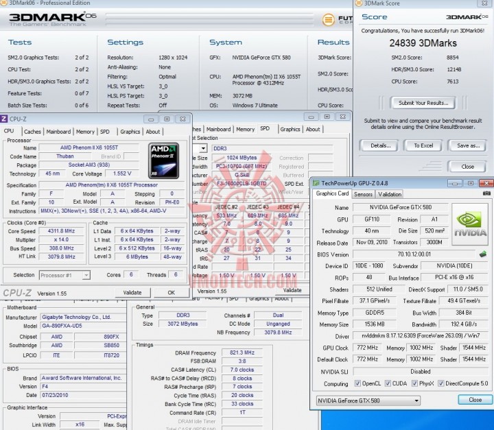The image size is (494, 430).
Task: Click the Futuremark orange logo icon
Action: tap(328, 20)
